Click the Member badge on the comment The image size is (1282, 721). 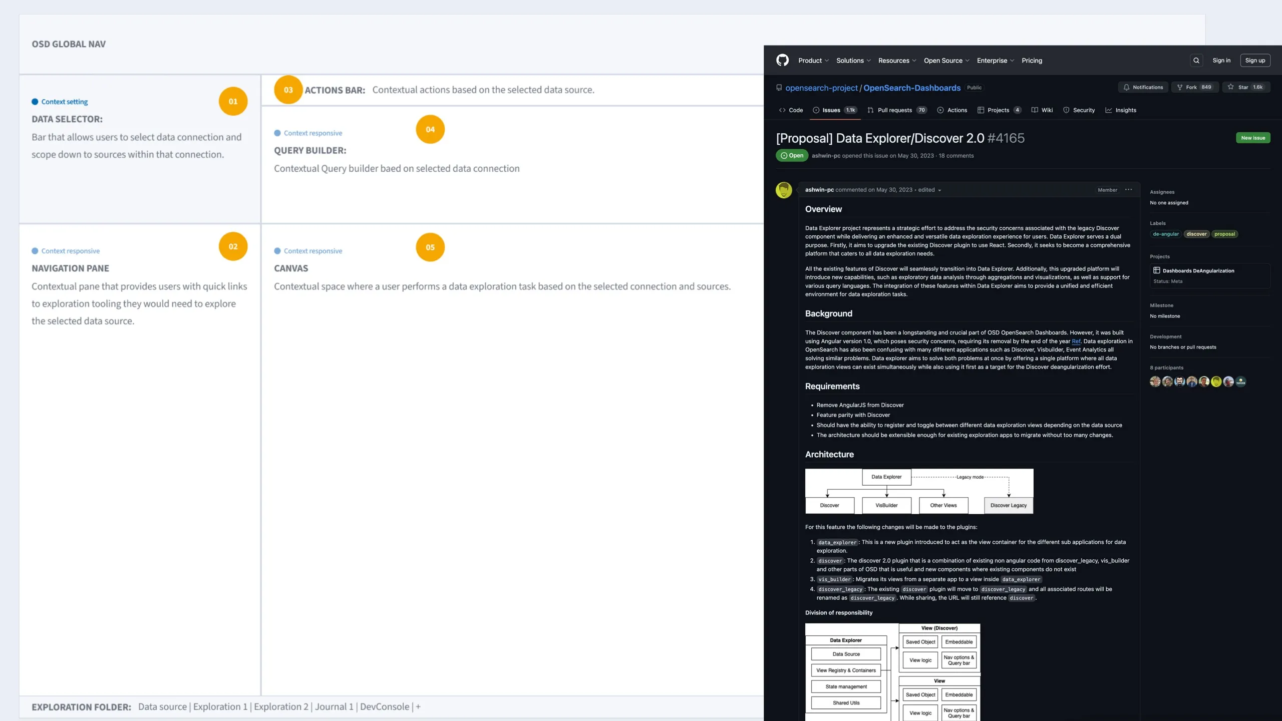click(x=1107, y=190)
